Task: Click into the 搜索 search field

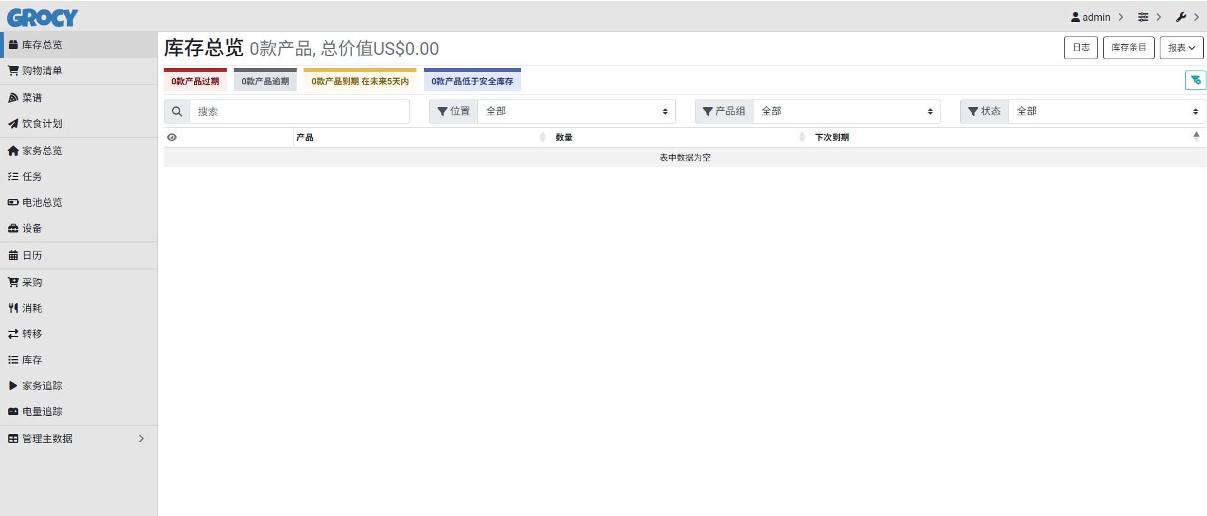Action: 299,112
